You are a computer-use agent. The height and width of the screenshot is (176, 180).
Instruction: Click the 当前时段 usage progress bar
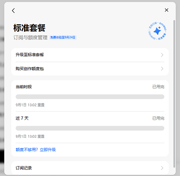click(x=90, y=97)
